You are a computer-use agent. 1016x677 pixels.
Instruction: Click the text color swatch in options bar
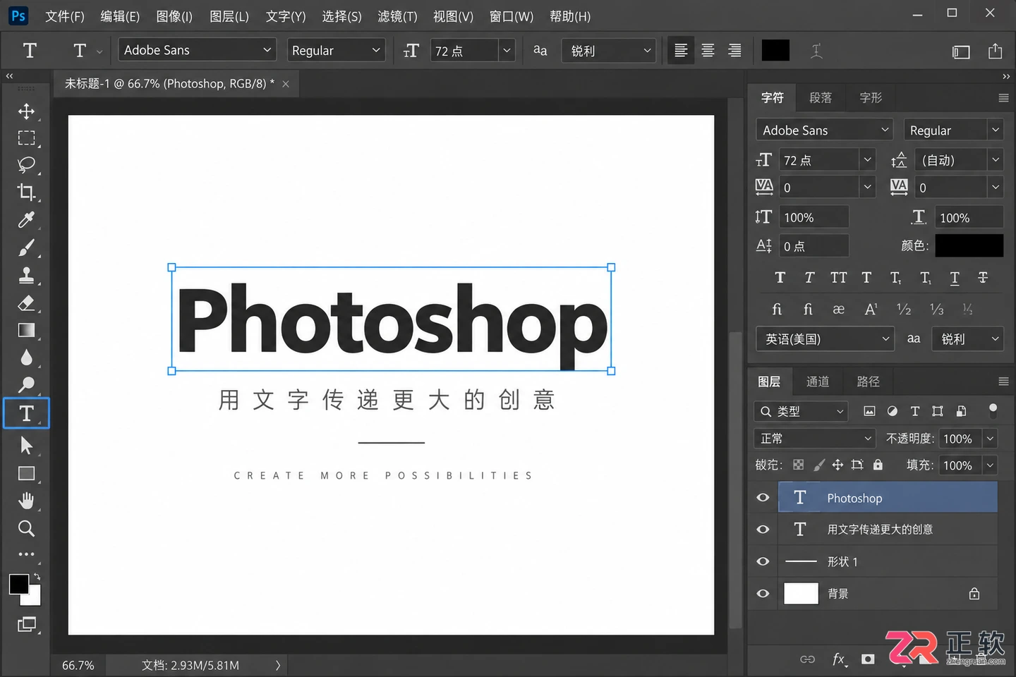pyautogui.click(x=775, y=50)
